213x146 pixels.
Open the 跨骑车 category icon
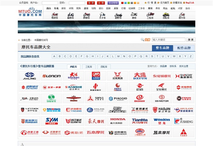click(86, 16)
